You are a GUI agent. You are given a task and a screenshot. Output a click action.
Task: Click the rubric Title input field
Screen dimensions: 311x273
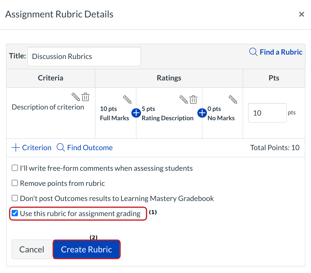pyautogui.click(x=84, y=56)
